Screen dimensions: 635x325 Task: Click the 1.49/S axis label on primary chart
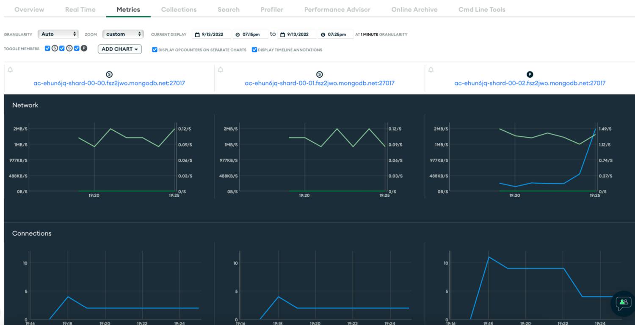click(x=605, y=129)
